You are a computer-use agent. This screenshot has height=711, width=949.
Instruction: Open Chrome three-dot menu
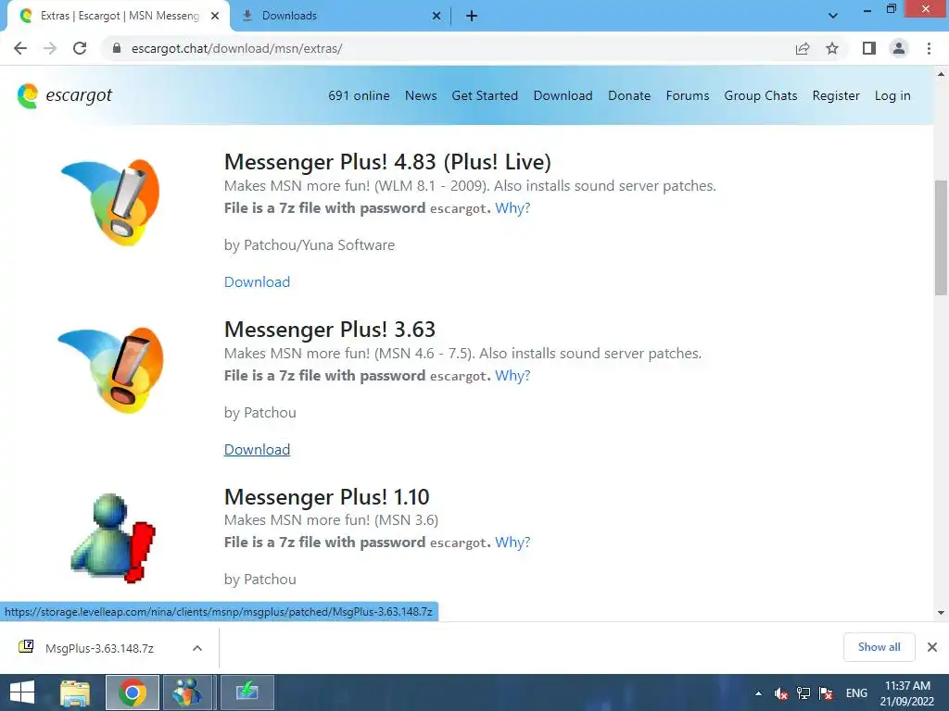929,48
